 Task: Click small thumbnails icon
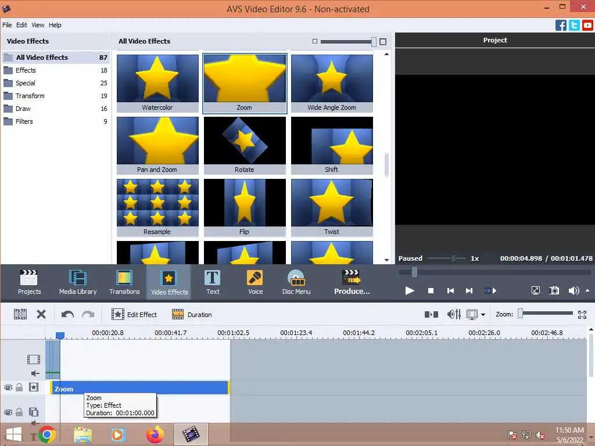click(314, 41)
